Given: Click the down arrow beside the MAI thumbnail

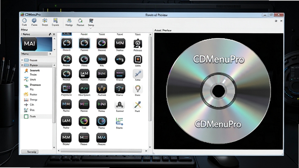Looking at the screenshot, I should [54, 50].
